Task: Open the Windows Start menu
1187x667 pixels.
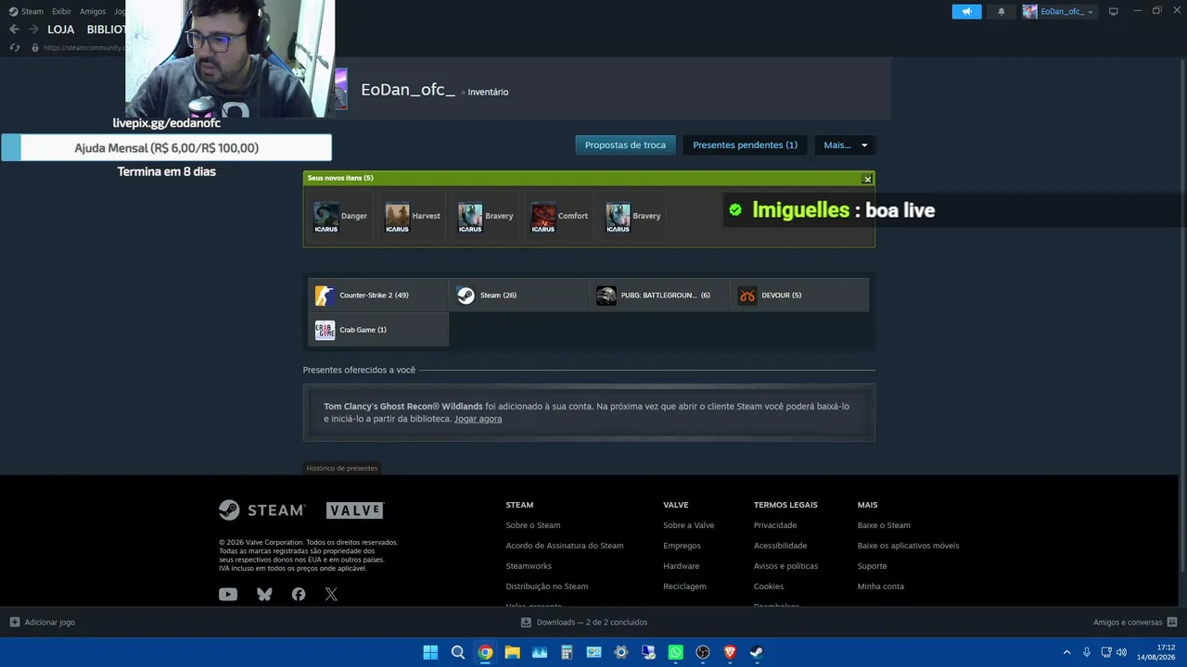Action: pyautogui.click(x=430, y=652)
